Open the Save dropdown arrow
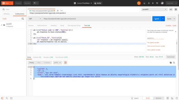The width and height of the screenshot is (179, 100). (174, 19)
